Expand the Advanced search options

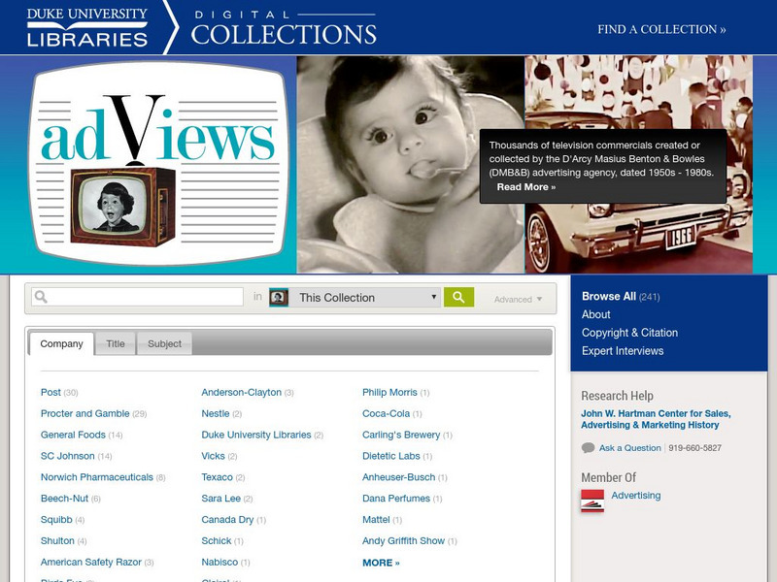518,300
